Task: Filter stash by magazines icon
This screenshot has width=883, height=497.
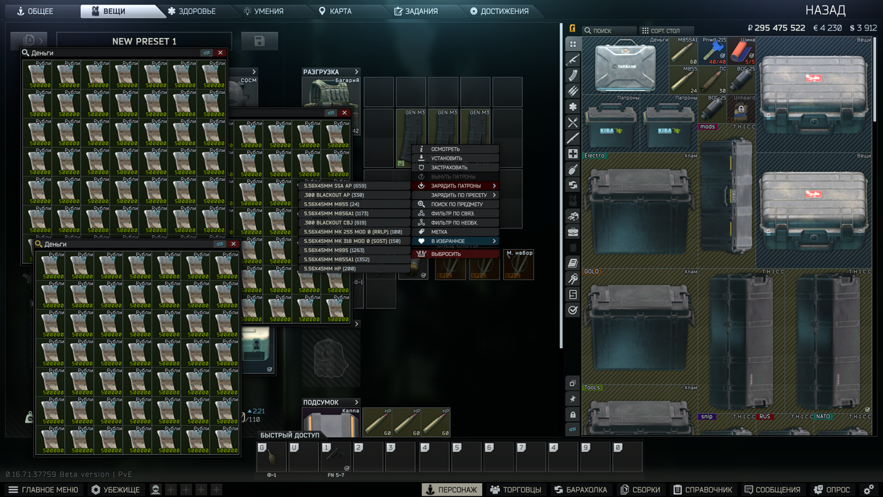Action: click(573, 75)
